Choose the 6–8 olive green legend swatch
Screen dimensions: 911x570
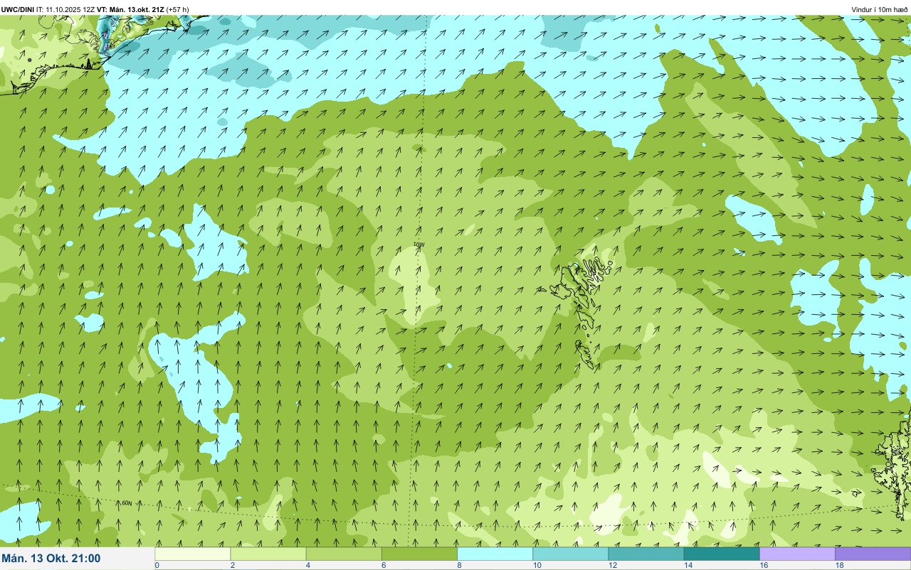tap(419, 554)
